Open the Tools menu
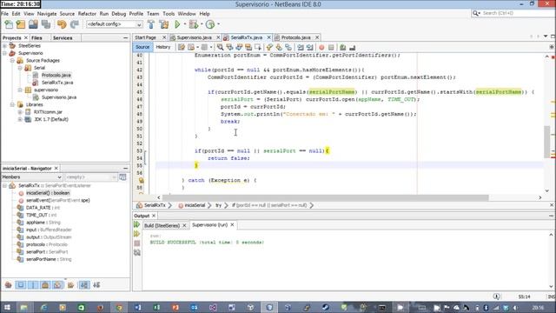Screen dimensions: 556x313 point(169,14)
